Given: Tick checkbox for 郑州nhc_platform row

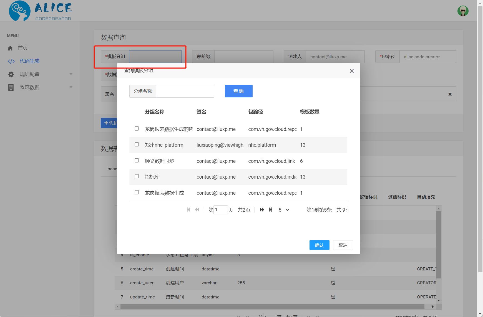Looking at the screenshot, I should point(137,144).
